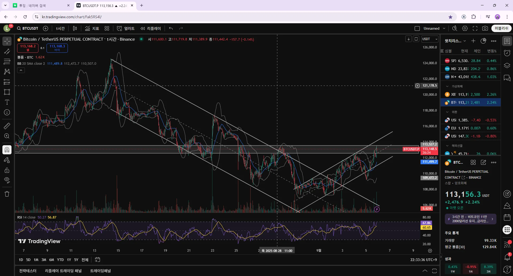Open the geometric shapes tool
This screenshot has height=276, width=513.
coord(7,92)
